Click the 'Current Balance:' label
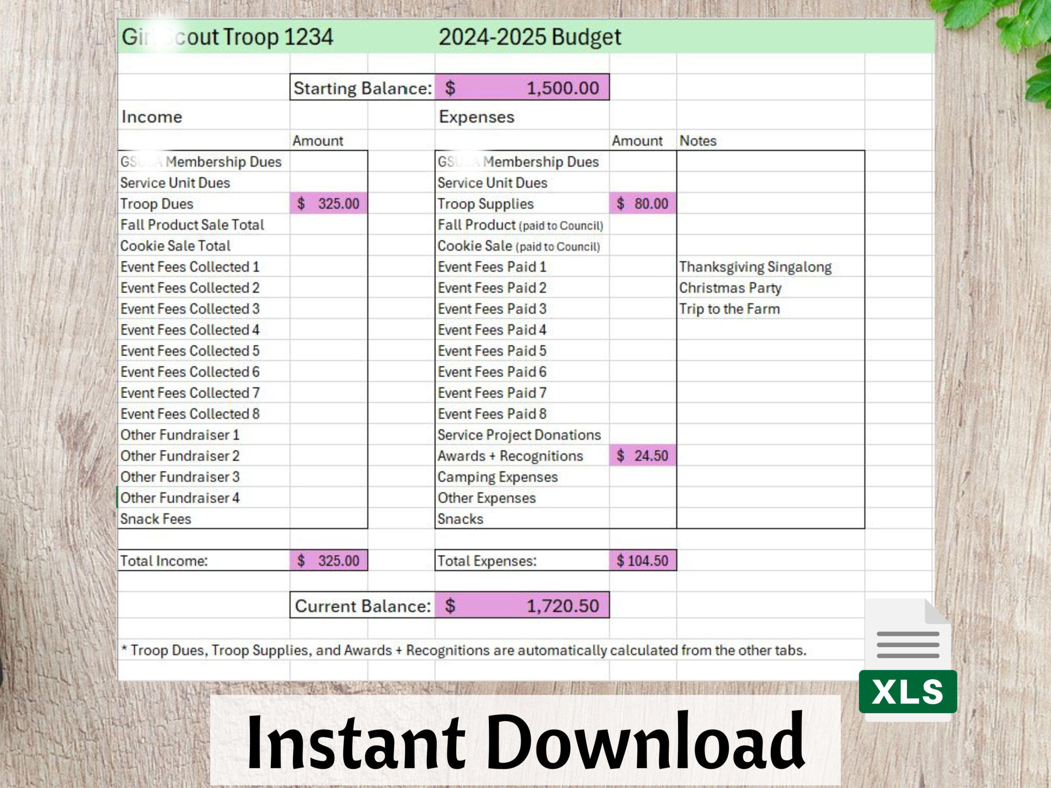 click(x=363, y=606)
